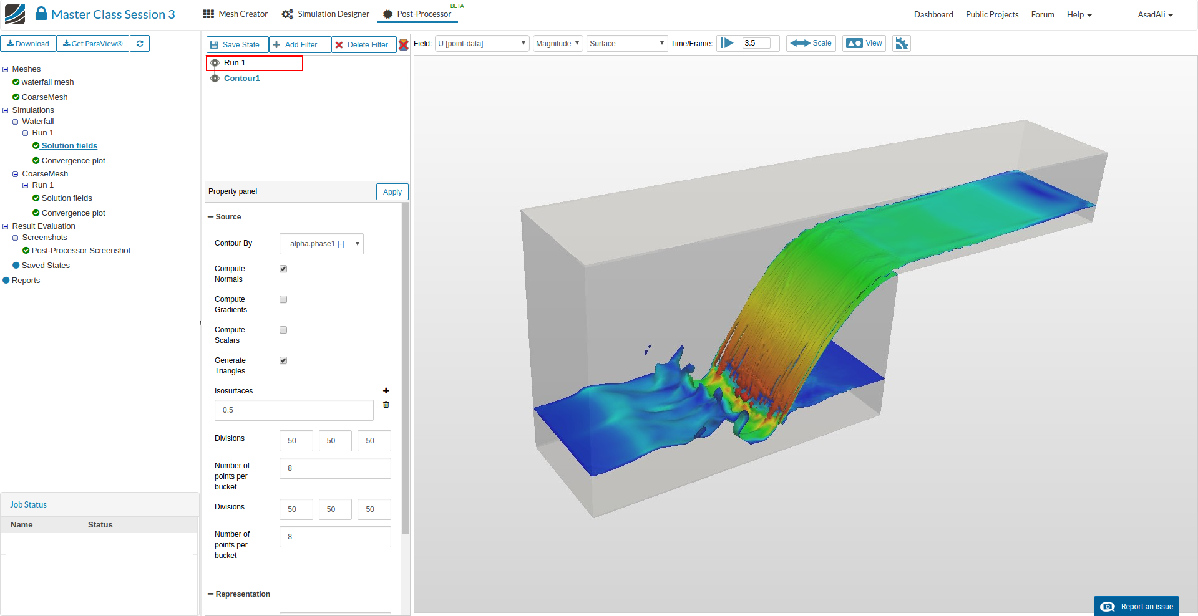The width and height of the screenshot is (1198, 616).
Task: Delete the 0.5 isosurface with trash icon
Action: pos(386,405)
